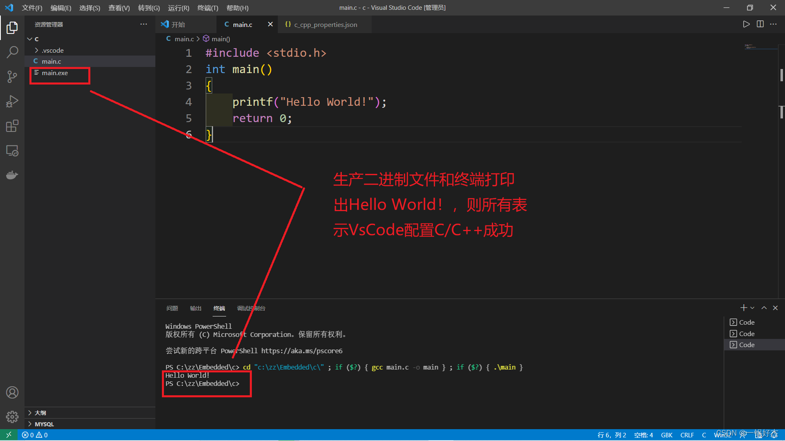Switch to c_cpp_properties.json tab
Screen dimensions: 785x441
point(324,24)
